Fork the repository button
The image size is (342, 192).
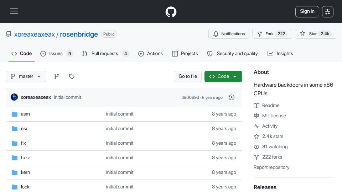point(272,34)
